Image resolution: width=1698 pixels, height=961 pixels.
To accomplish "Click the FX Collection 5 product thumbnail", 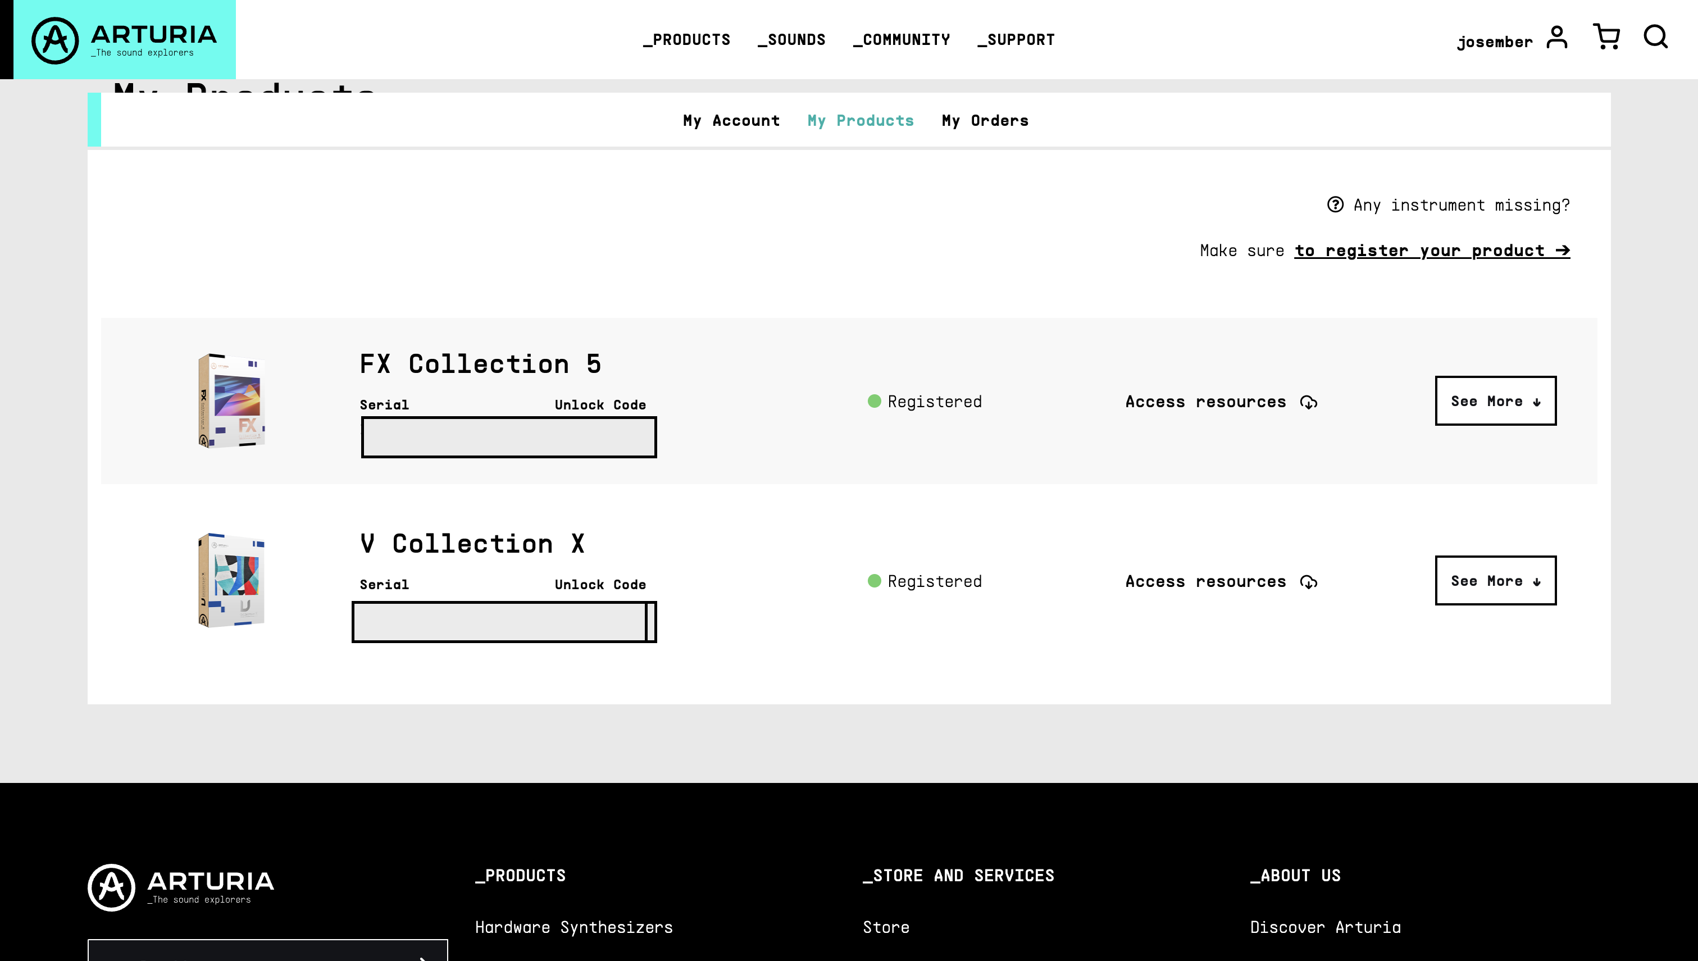I will (x=230, y=400).
